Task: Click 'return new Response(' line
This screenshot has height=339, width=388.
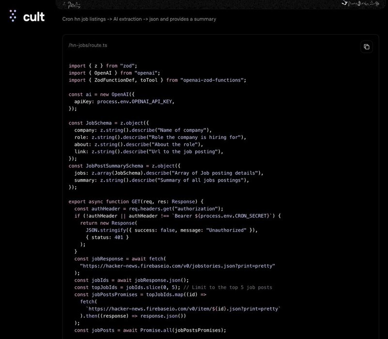Action: point(109,223)
